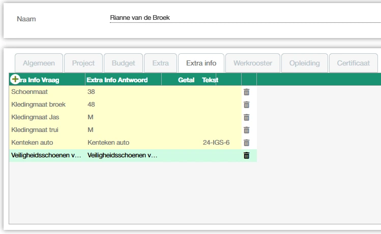Delete the Veiligheidsschoenen row

247,155
